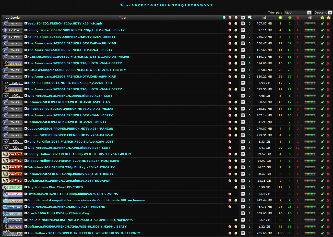Screen dimensions: 333x237
Task: Open the HD Pack TV icon beside Intruders.S01
Action: click(x=12, y=167)
